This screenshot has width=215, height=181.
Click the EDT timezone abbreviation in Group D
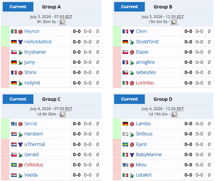pyautogui.click(x=180, y=109)
